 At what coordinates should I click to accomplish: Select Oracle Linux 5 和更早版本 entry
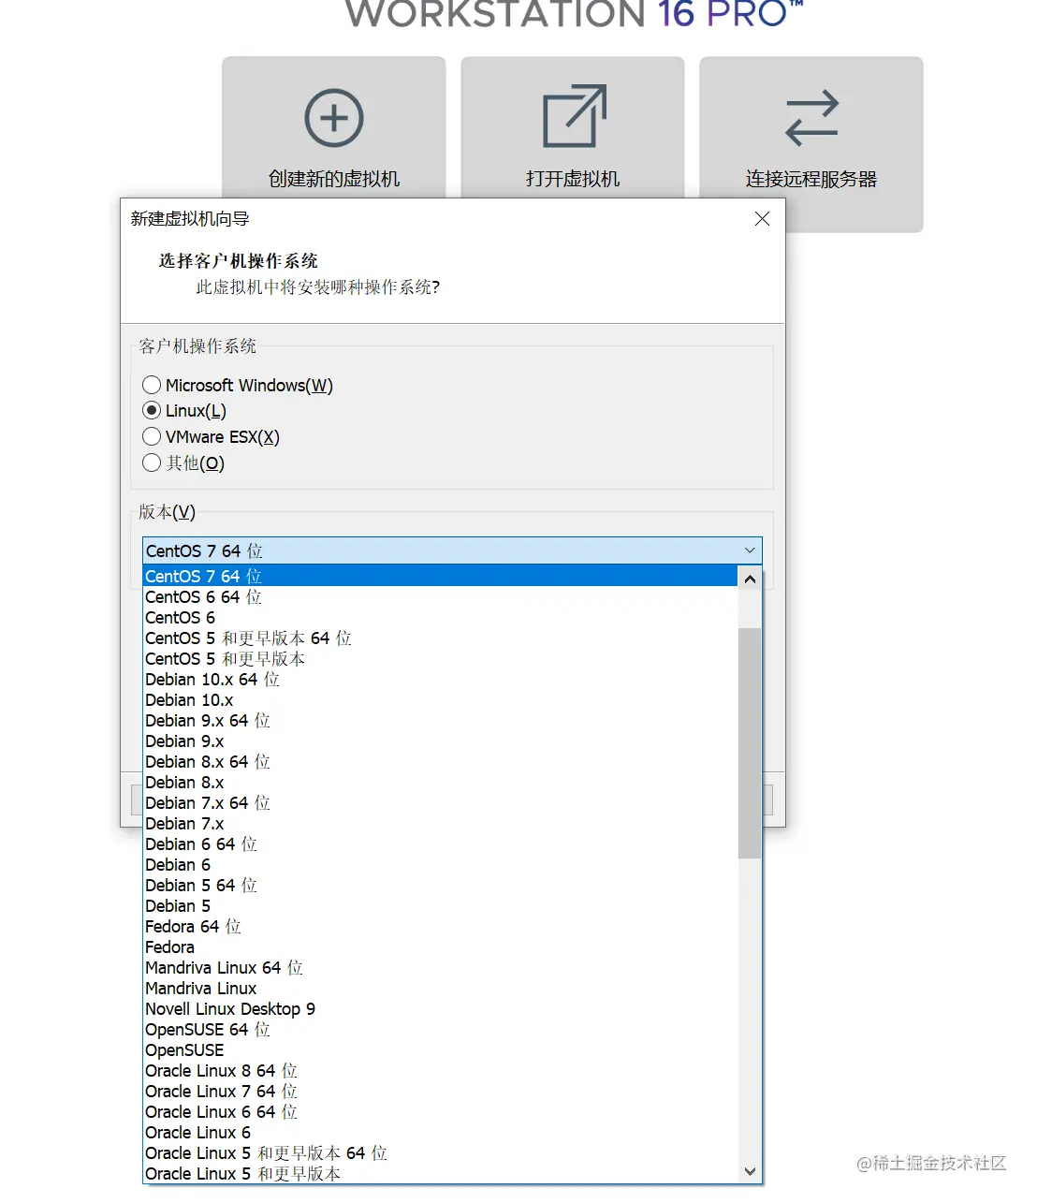coord(440,1173)
